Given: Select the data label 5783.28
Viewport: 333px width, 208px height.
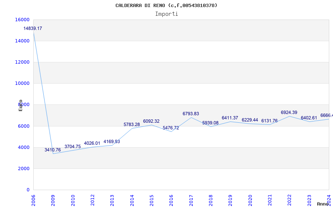Looking at the screenshot, I should pos(132,124).
